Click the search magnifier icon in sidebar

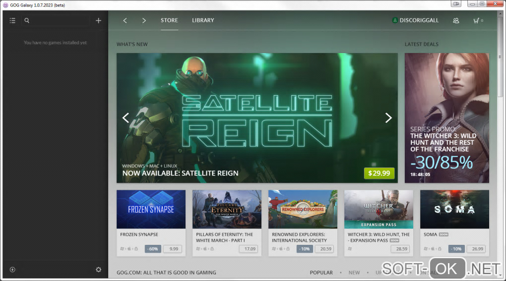(27, 20)
